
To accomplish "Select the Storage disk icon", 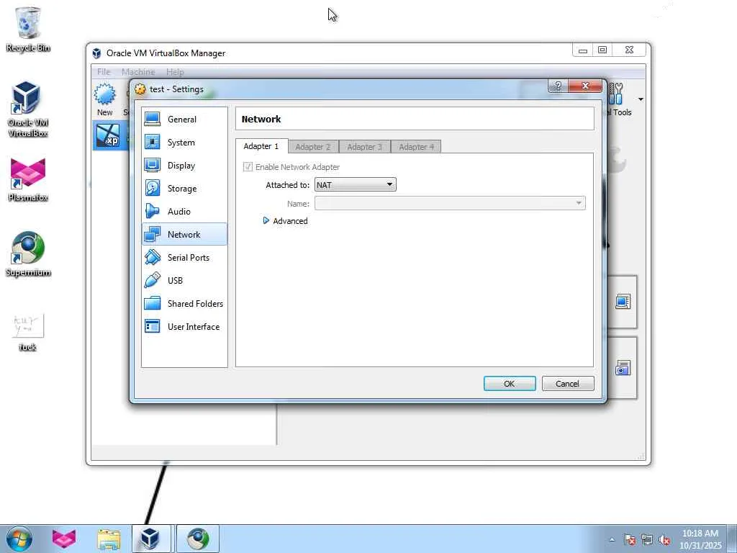I will click(153, 188).
